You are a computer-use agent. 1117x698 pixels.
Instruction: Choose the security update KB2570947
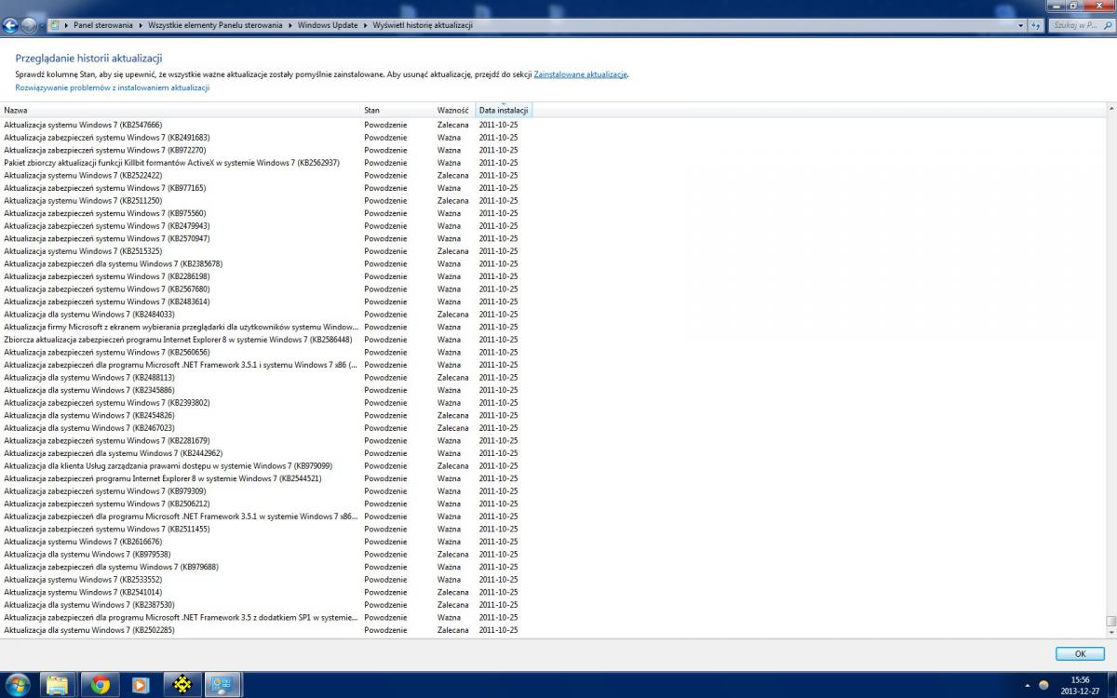tap(266, 238)
